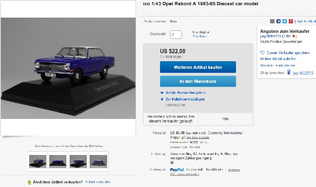Share listing on Twitter
316x187 pixels.
284,21
